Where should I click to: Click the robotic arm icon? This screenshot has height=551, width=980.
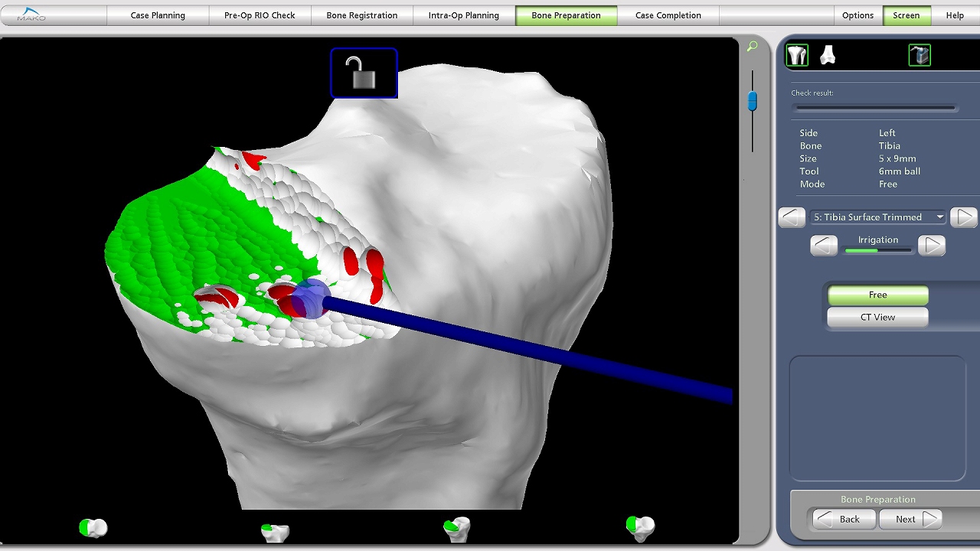click(920, 55)
